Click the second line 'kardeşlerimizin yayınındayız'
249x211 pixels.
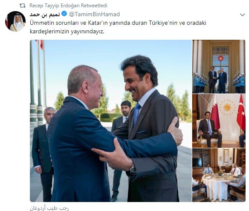[x=67, y=32]
